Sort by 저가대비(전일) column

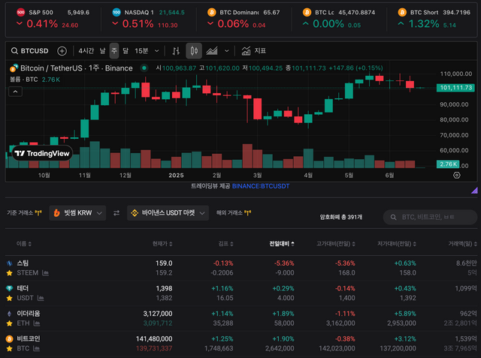point(397,244)
